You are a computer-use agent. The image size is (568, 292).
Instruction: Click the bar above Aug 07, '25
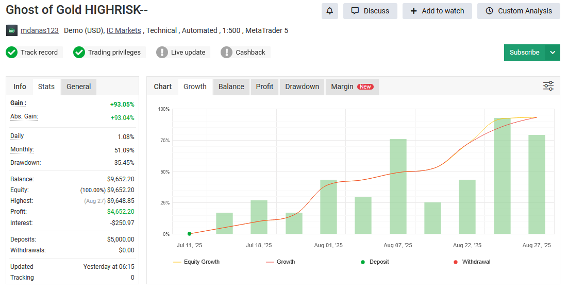tap(398, 186)
